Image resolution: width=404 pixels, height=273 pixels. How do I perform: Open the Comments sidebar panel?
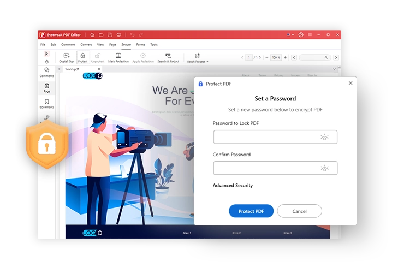point(46,73)
